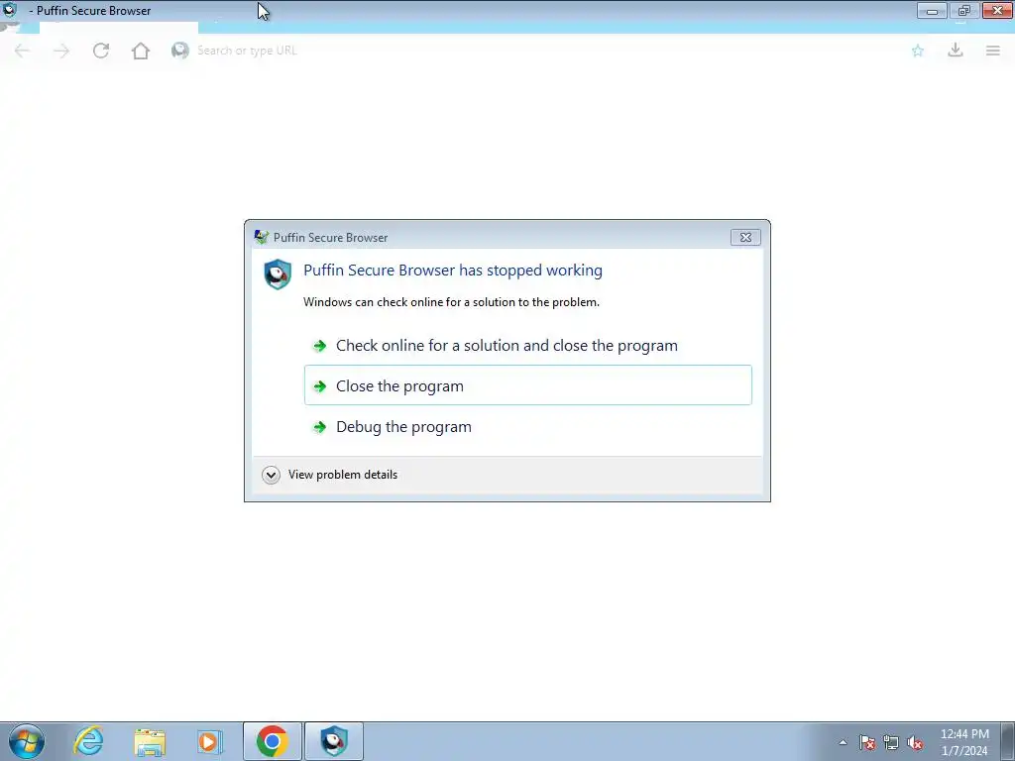Screen dimensions: 1015x761
Task: Click the Puffin shield icon in the dialog
Action: click(278, 273)
